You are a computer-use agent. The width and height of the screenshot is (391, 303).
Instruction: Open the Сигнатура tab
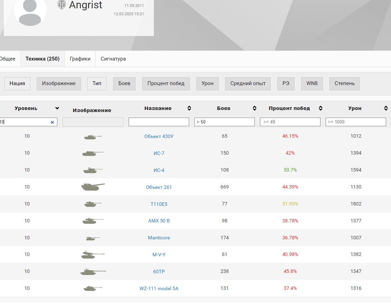(x=113, y=59)
